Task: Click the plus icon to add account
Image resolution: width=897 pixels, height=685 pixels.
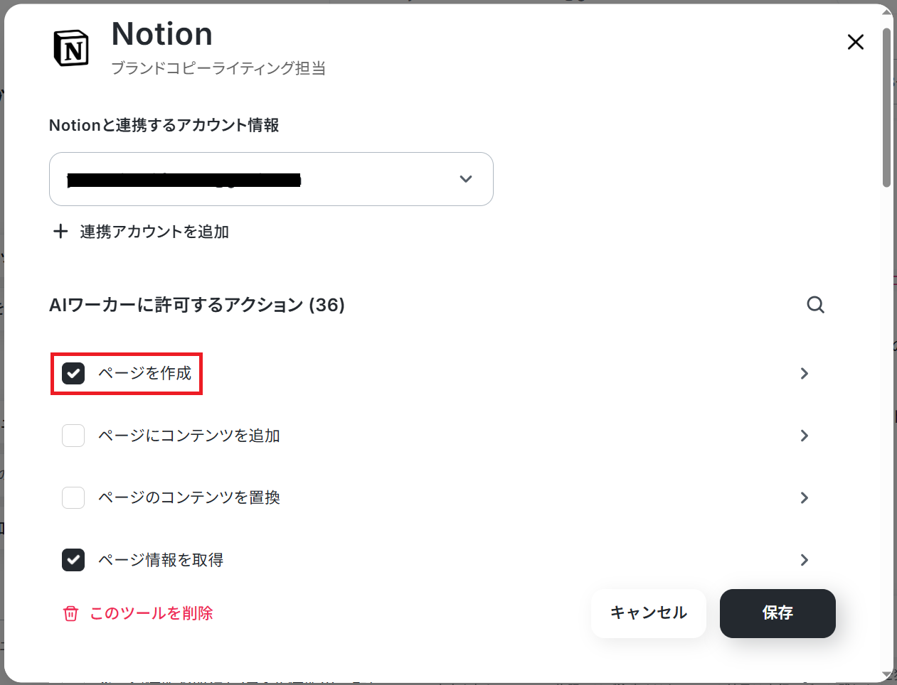Action: click(60, 231)
